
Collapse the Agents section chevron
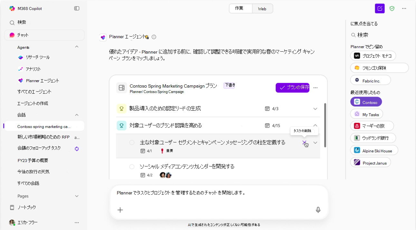[77, 47]
